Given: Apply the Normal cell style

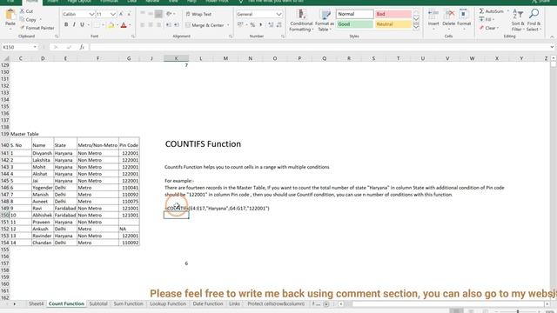Looking at the screenshot, I should coord(354,14).
